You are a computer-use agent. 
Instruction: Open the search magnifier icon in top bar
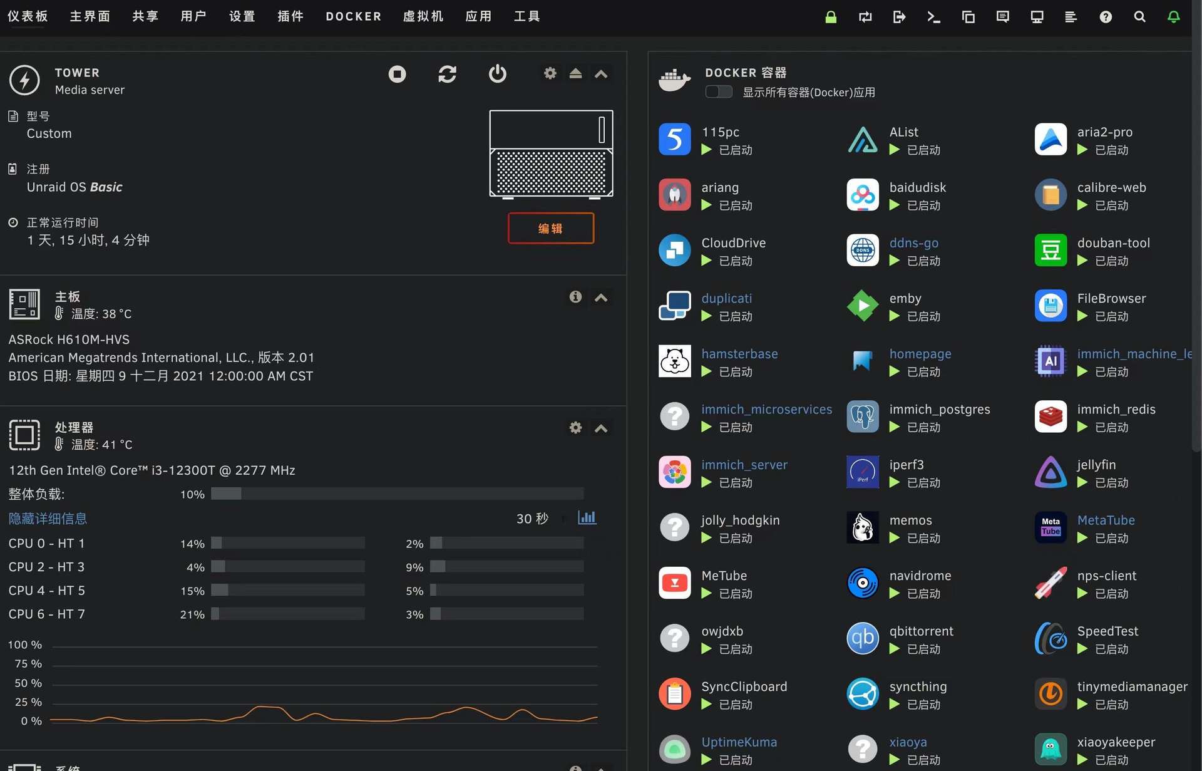tap(1139, 17)
